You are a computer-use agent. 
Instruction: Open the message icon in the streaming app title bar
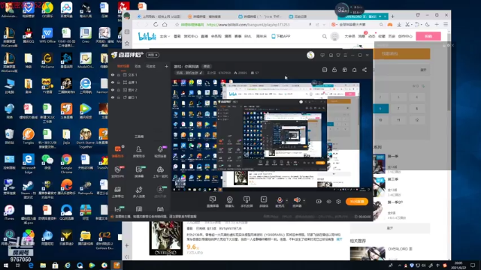(322, 55)
